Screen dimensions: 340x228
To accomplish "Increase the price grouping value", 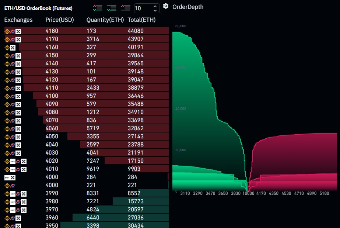I will pos(155,7).
